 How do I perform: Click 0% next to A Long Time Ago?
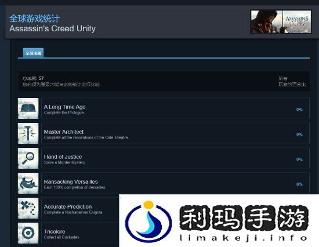pos(299,110)
